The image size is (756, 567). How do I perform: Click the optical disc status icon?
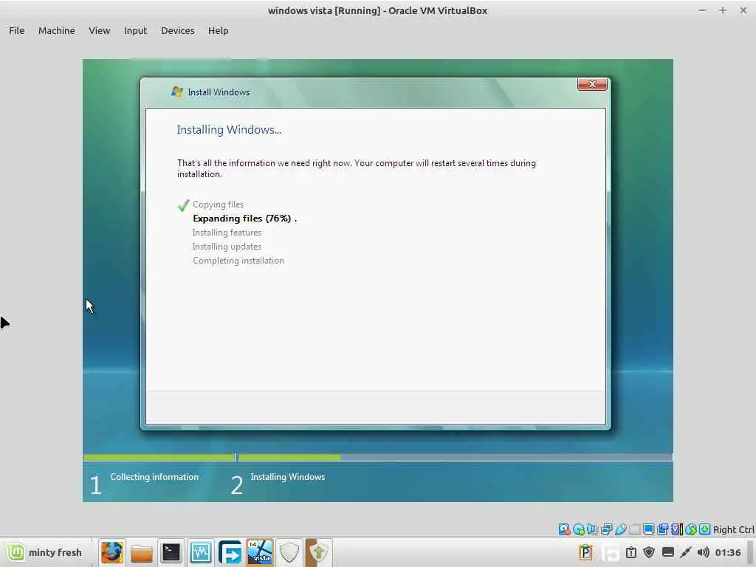(579, 529)
